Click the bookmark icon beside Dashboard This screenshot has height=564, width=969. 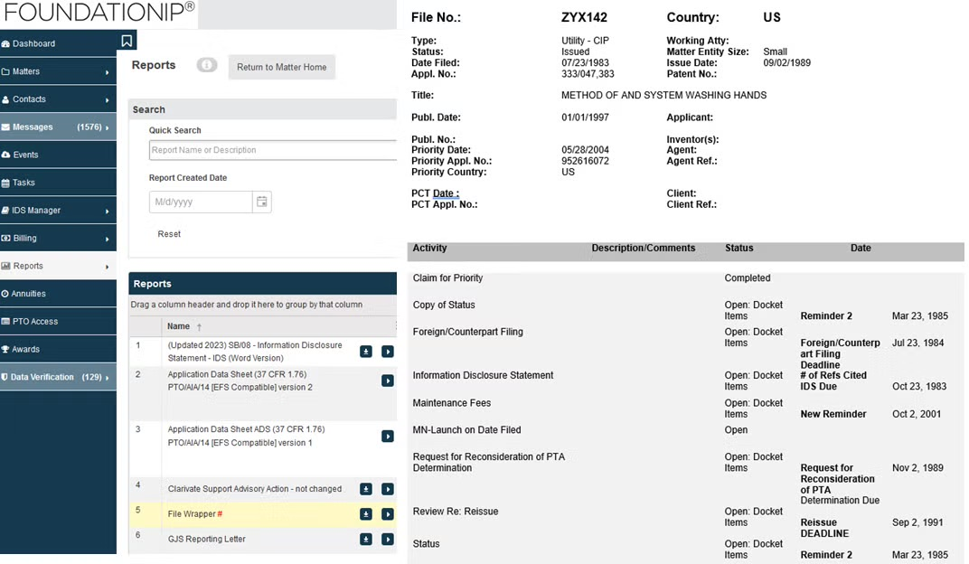point(127,41)
